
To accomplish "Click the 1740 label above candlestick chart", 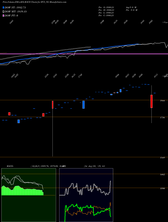I will click(80, 76).
